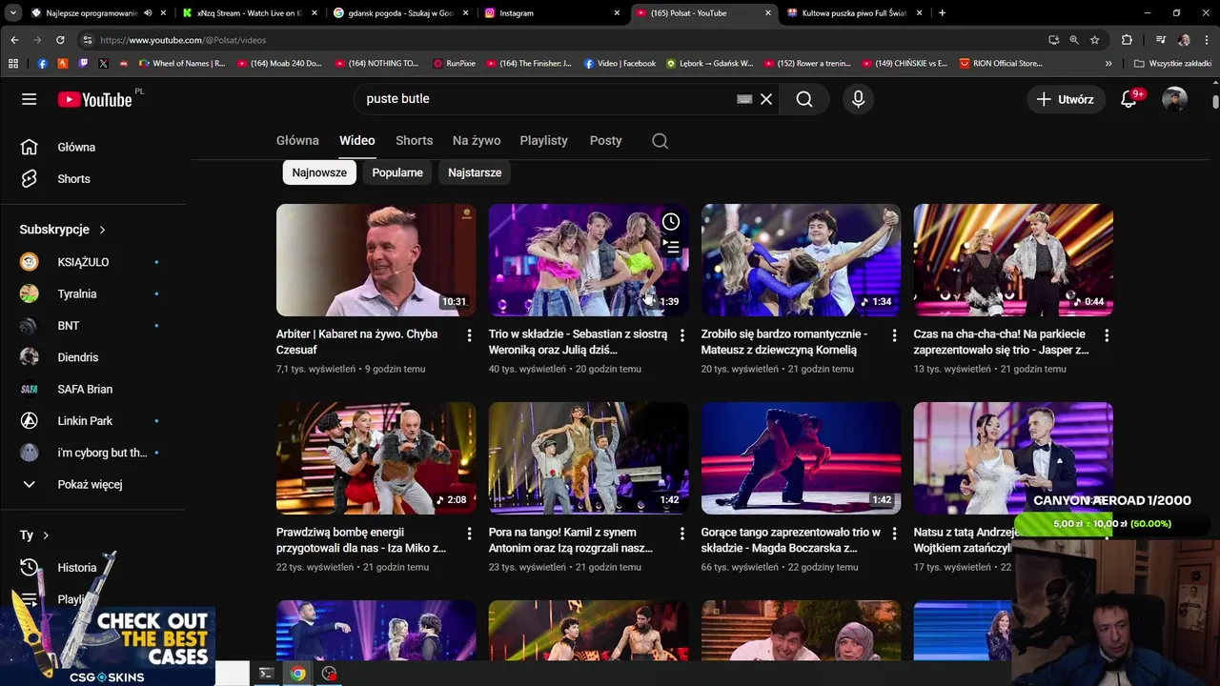Open the browser media control icon
The image size is (1220, 686).
1160,40
